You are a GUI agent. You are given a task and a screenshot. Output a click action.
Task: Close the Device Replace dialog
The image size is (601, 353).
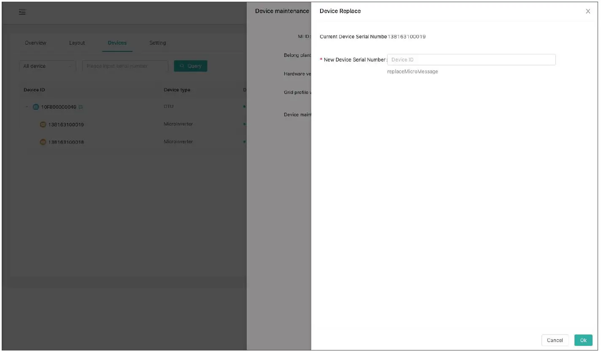click(x=588, y=11)
